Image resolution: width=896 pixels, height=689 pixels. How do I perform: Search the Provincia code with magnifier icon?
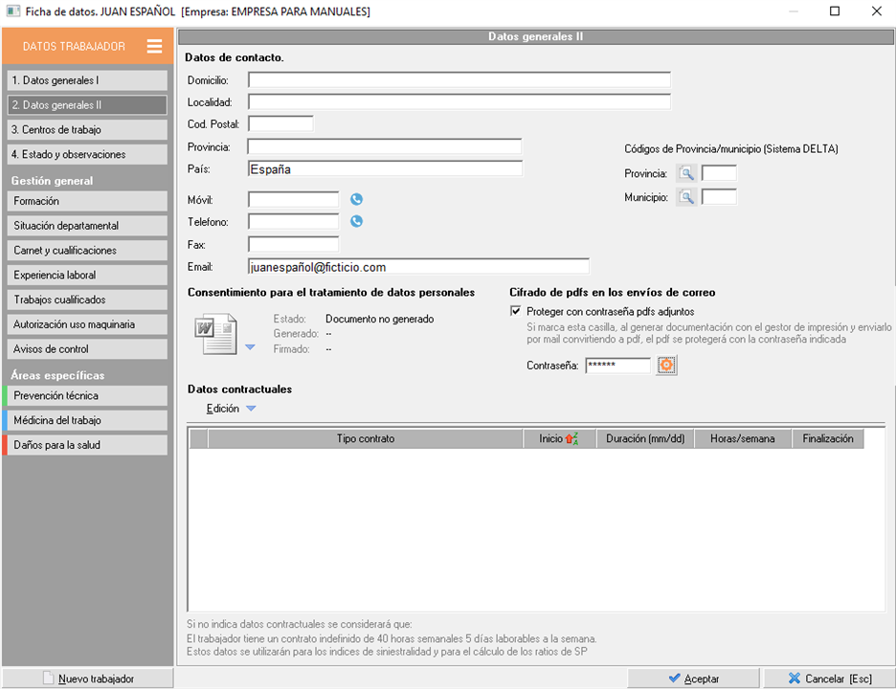click(x=686, y=173)
